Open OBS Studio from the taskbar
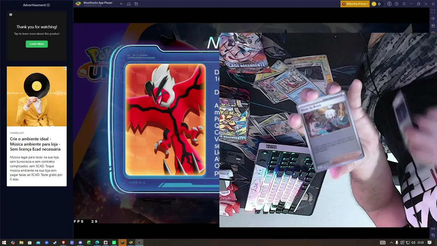437x246 pixels. click(x=139, y=243)
